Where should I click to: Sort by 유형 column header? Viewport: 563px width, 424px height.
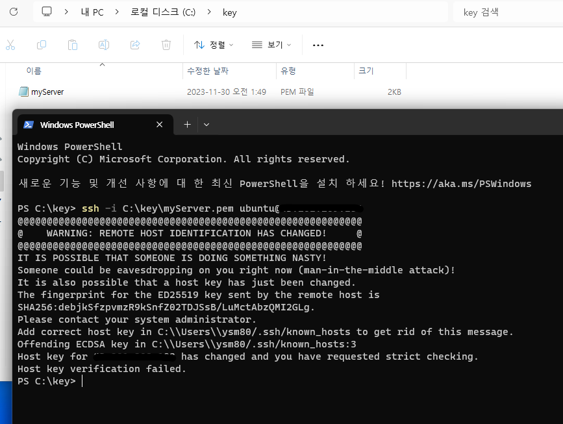click(x=288, y=71)
